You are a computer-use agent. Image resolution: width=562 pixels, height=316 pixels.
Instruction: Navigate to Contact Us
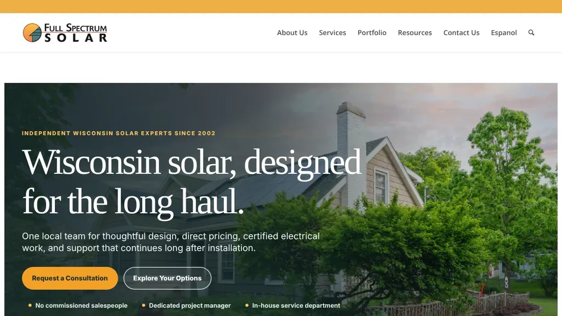tap(461, 32)
